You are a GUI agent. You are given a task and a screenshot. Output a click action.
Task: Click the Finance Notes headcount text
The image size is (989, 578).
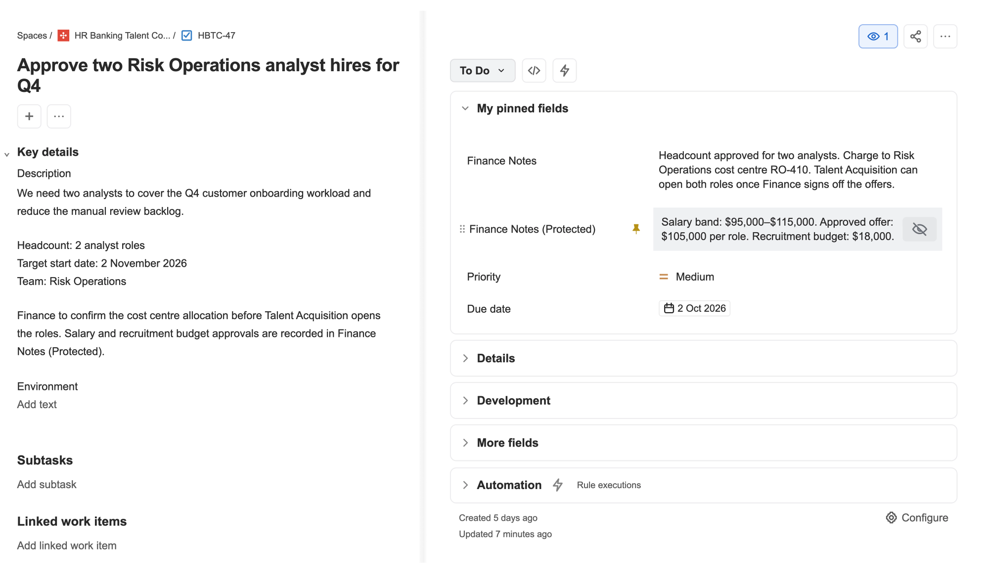(x=788, y=170)
